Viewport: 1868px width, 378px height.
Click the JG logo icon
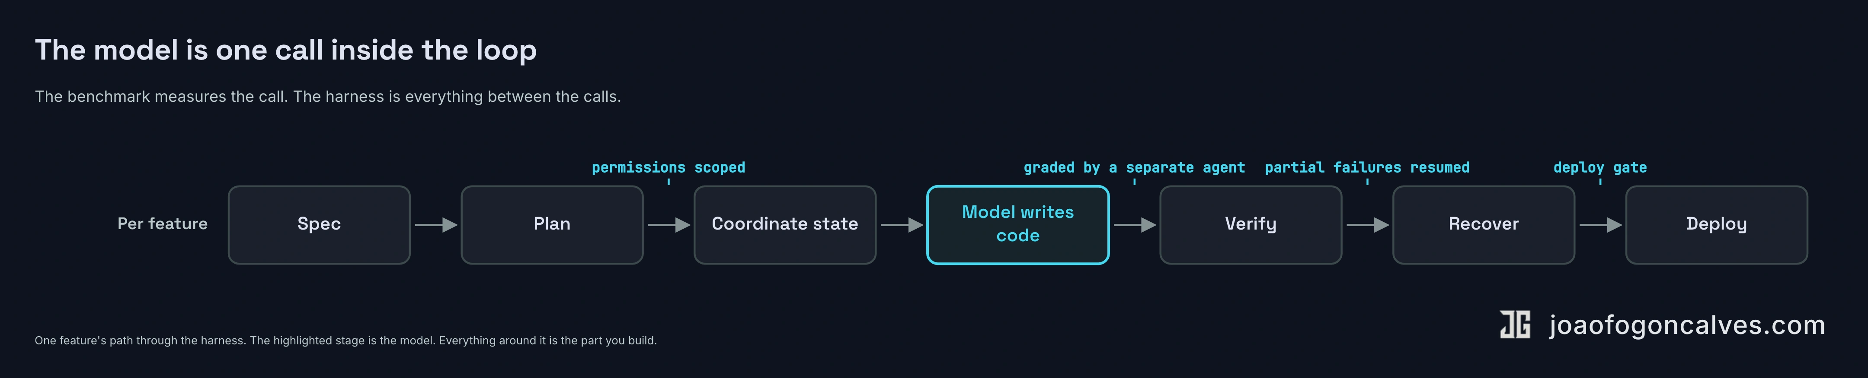[x=1515, y=324]
